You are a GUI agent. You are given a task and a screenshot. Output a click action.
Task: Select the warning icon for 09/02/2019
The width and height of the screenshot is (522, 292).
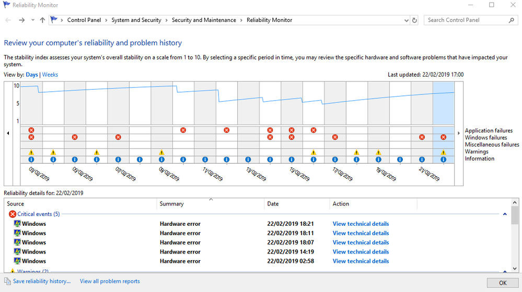pos(161,152)
